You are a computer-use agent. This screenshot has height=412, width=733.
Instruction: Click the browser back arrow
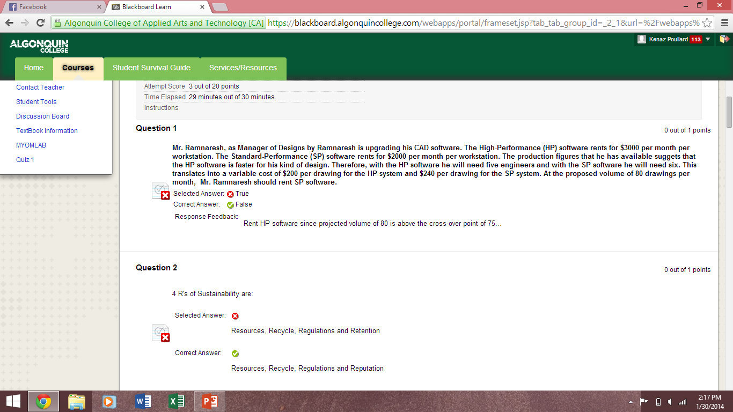point(9,23)
